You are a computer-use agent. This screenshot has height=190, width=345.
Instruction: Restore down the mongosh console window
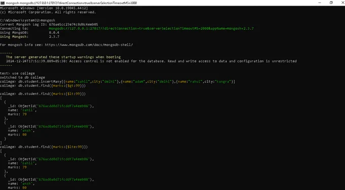pyautogui.click(x=331, y=3)
